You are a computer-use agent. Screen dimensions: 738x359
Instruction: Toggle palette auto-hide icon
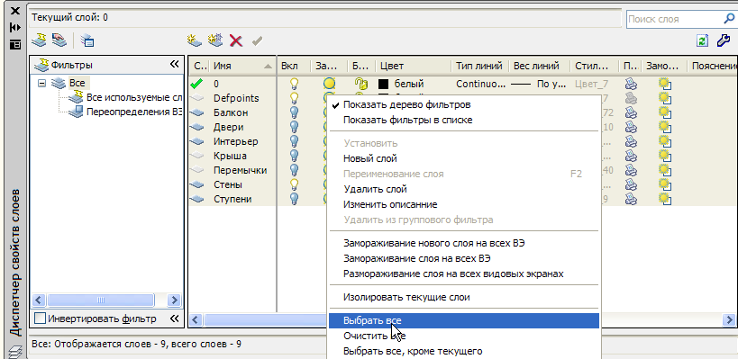click(15, 28)
